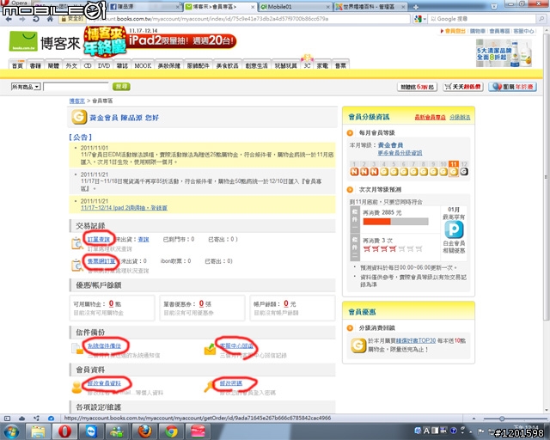Open the closed tabs trash icon
The width and height of the screenshot is (550, 440).
(494, 7)
